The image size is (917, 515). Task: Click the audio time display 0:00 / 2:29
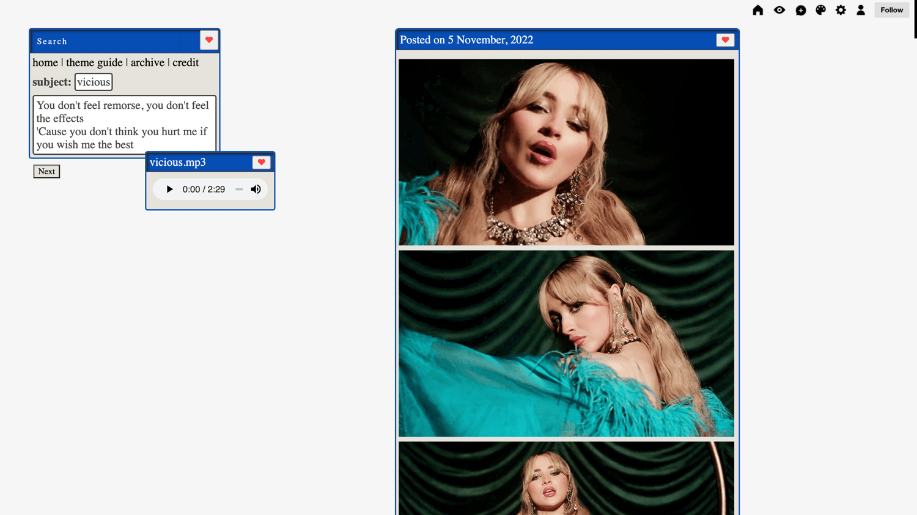(204, 190)
